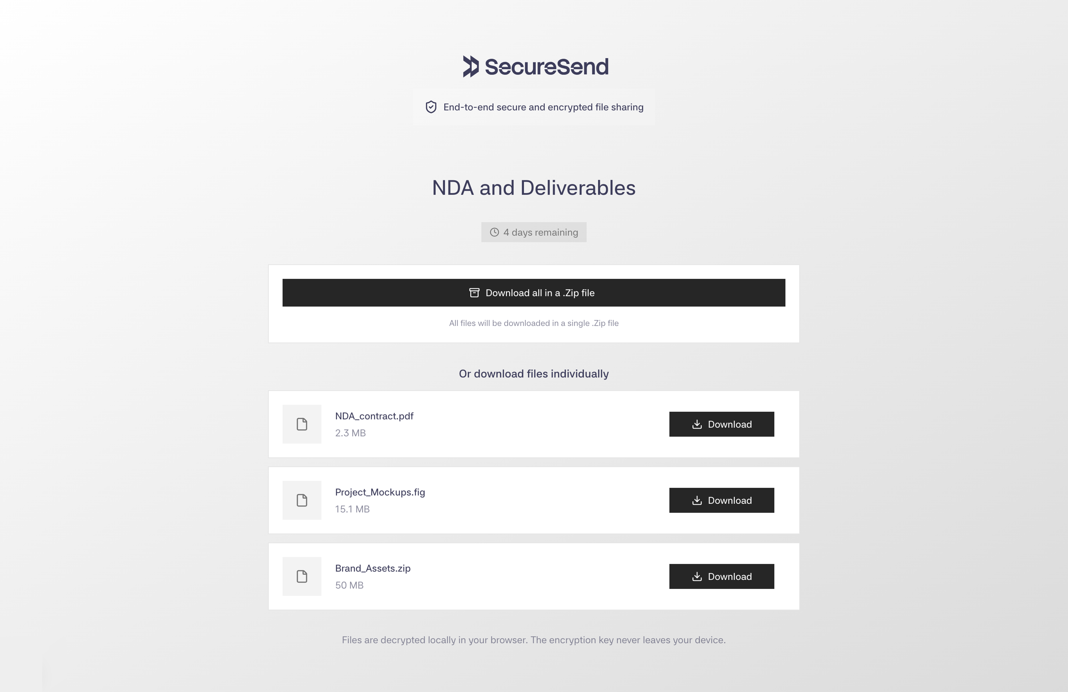Click the end-to-end encrypted file sharing banner
The image size is (1068, 692).
534,107
